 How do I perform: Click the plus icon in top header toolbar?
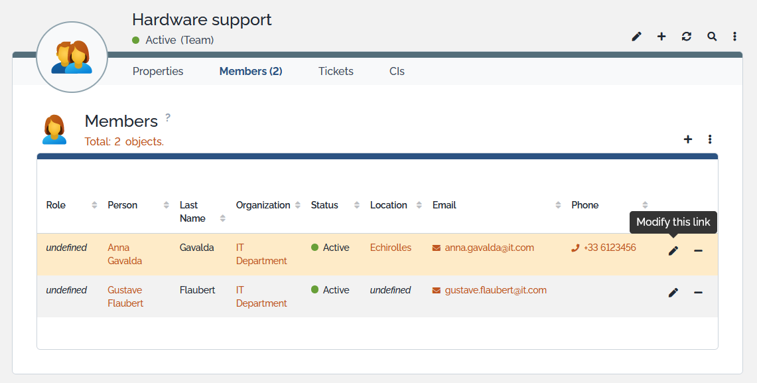pyautogui.click(x=661, y=37)
